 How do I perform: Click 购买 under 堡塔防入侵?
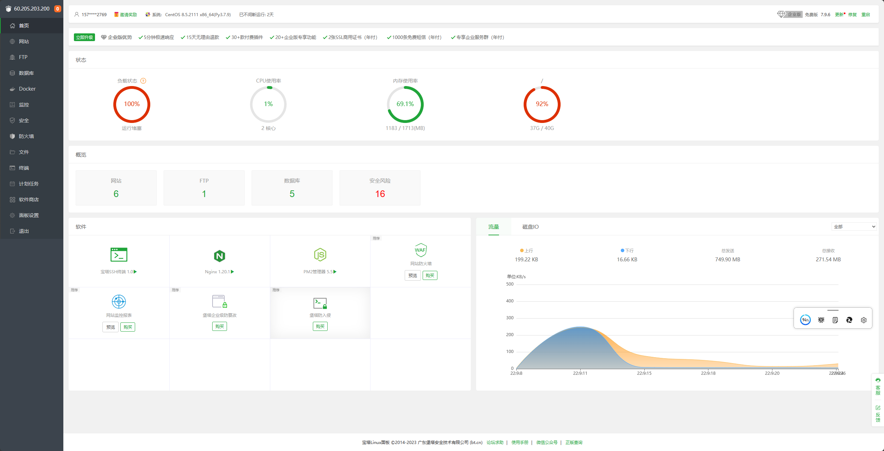(x=320, y=326)
